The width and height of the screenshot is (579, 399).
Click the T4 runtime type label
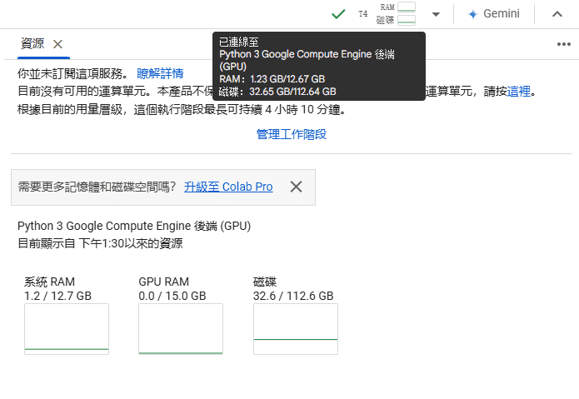coord(363,13)
